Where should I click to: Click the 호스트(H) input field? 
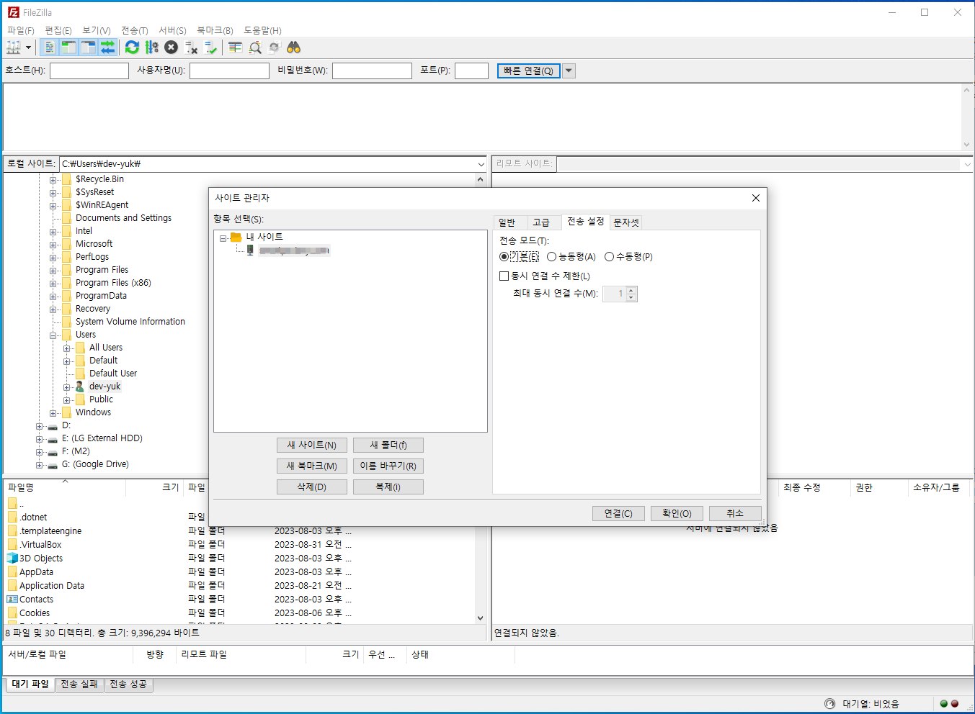click(89, 71)
